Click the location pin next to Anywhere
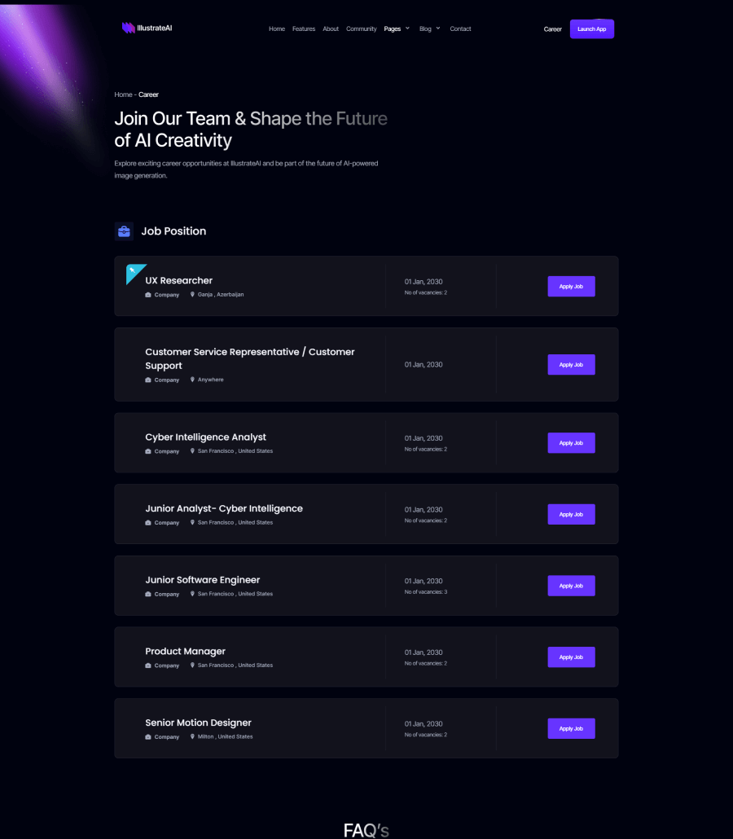The height and width of the screenshot is (839, 733). click(x=193, y=380)
